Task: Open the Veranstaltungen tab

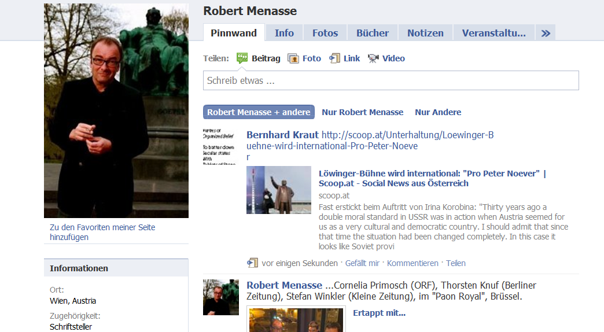Action: pos(493,33)
